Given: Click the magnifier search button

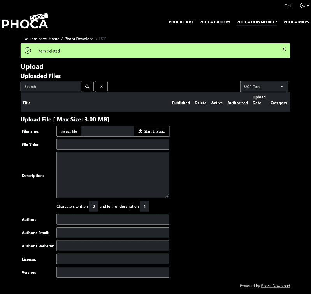Looking at the screenshot, I should 87,87.
